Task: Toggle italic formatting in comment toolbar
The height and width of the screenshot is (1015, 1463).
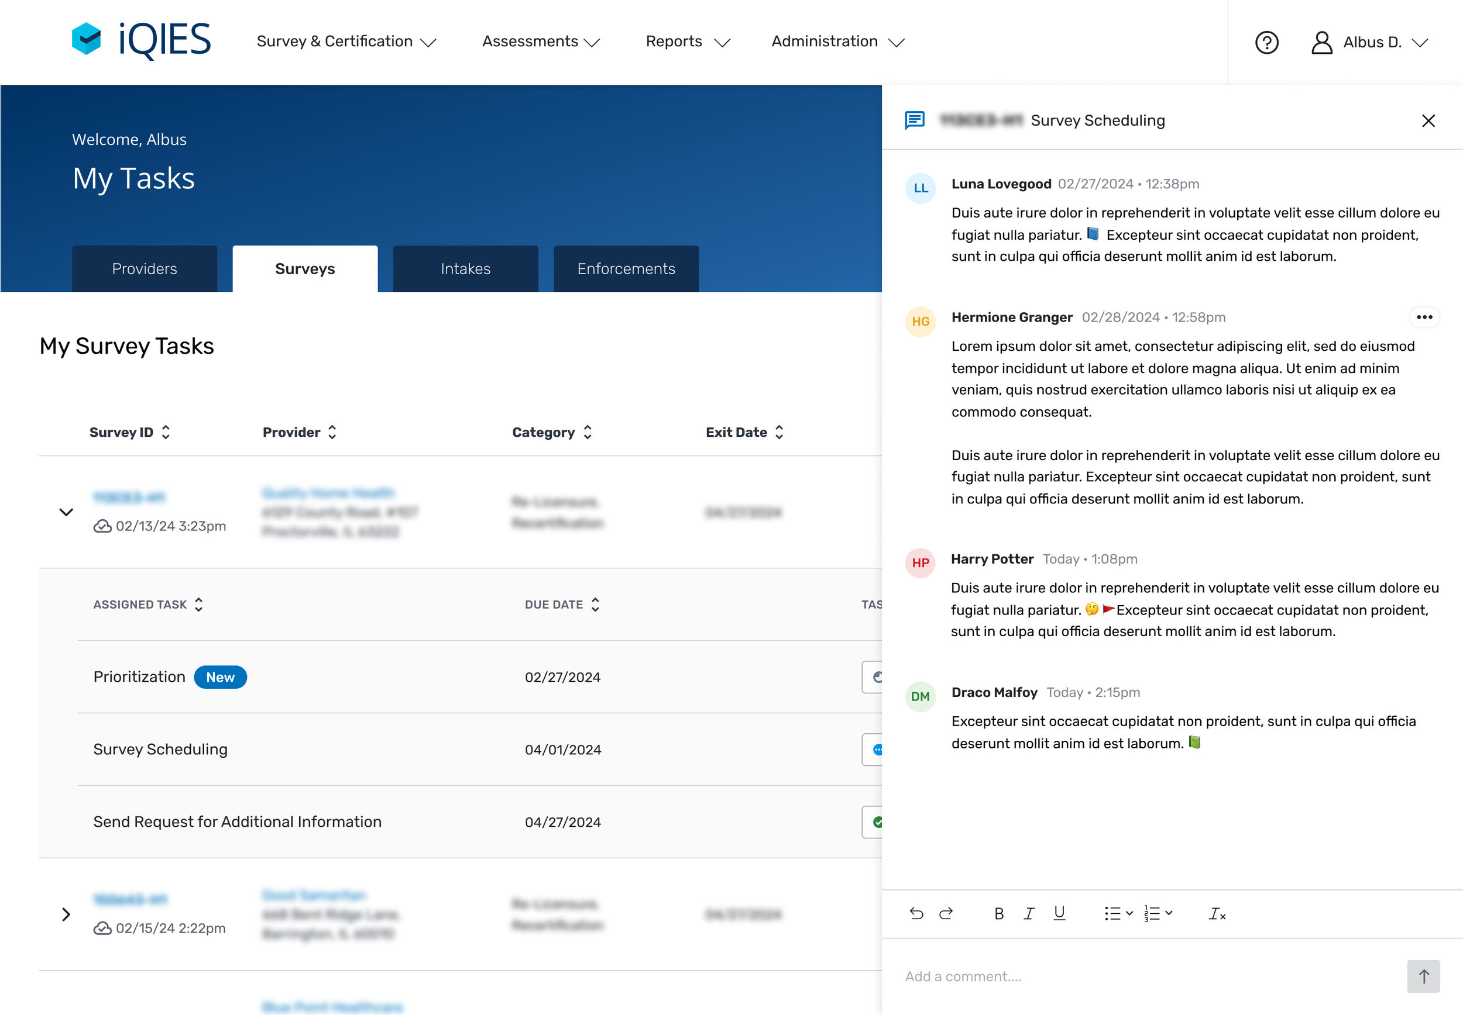Action: (1028, 913)
